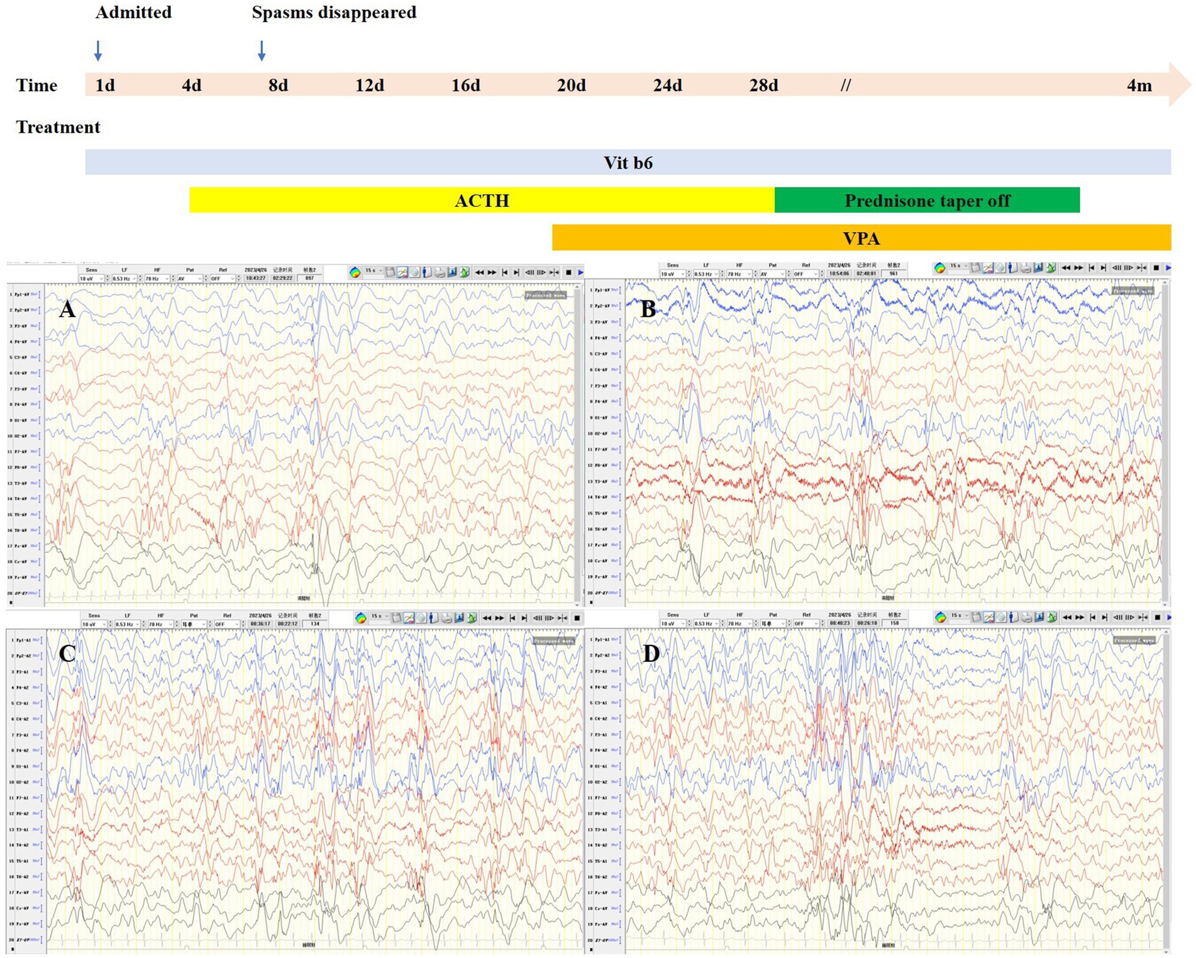This screenshot has height=958, width=1196.
Task: Open the brain map icon in panel D
Action: pos(940,618)
